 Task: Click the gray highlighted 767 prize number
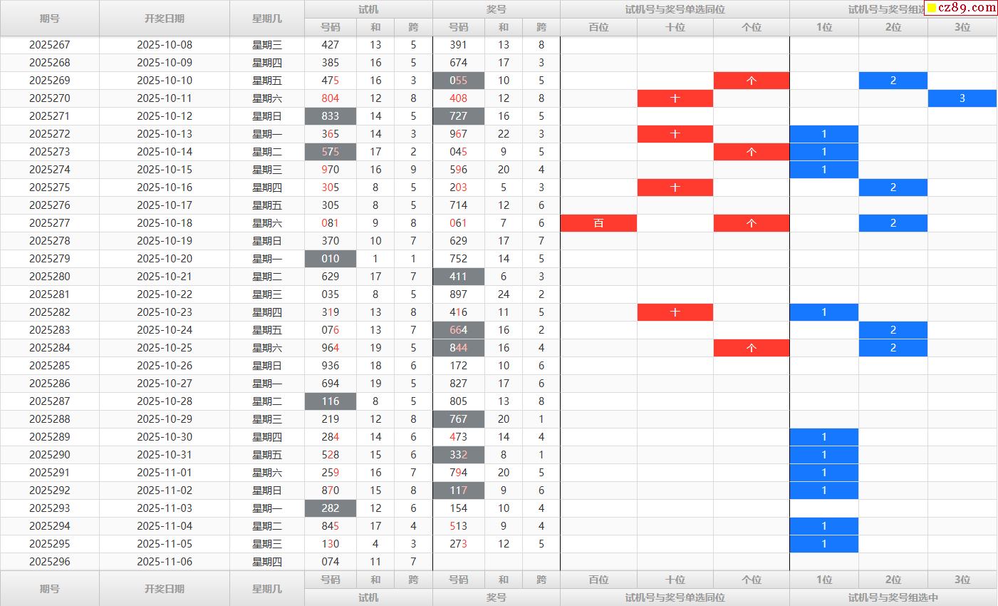(459, 419)
